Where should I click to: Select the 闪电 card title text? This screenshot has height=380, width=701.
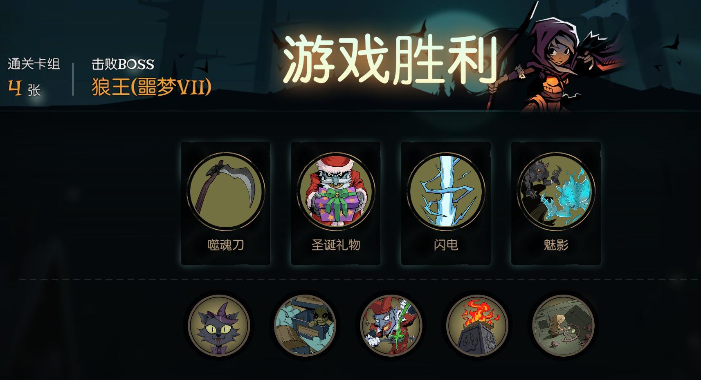(446, 245)
